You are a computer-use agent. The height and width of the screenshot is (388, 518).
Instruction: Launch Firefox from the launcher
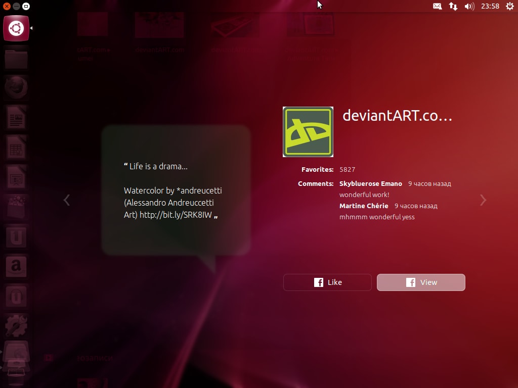(x=16, y=88)
